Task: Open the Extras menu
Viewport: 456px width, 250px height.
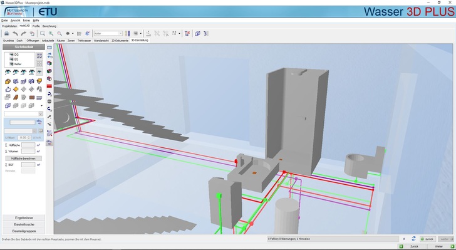Action: tap(26, 21)
